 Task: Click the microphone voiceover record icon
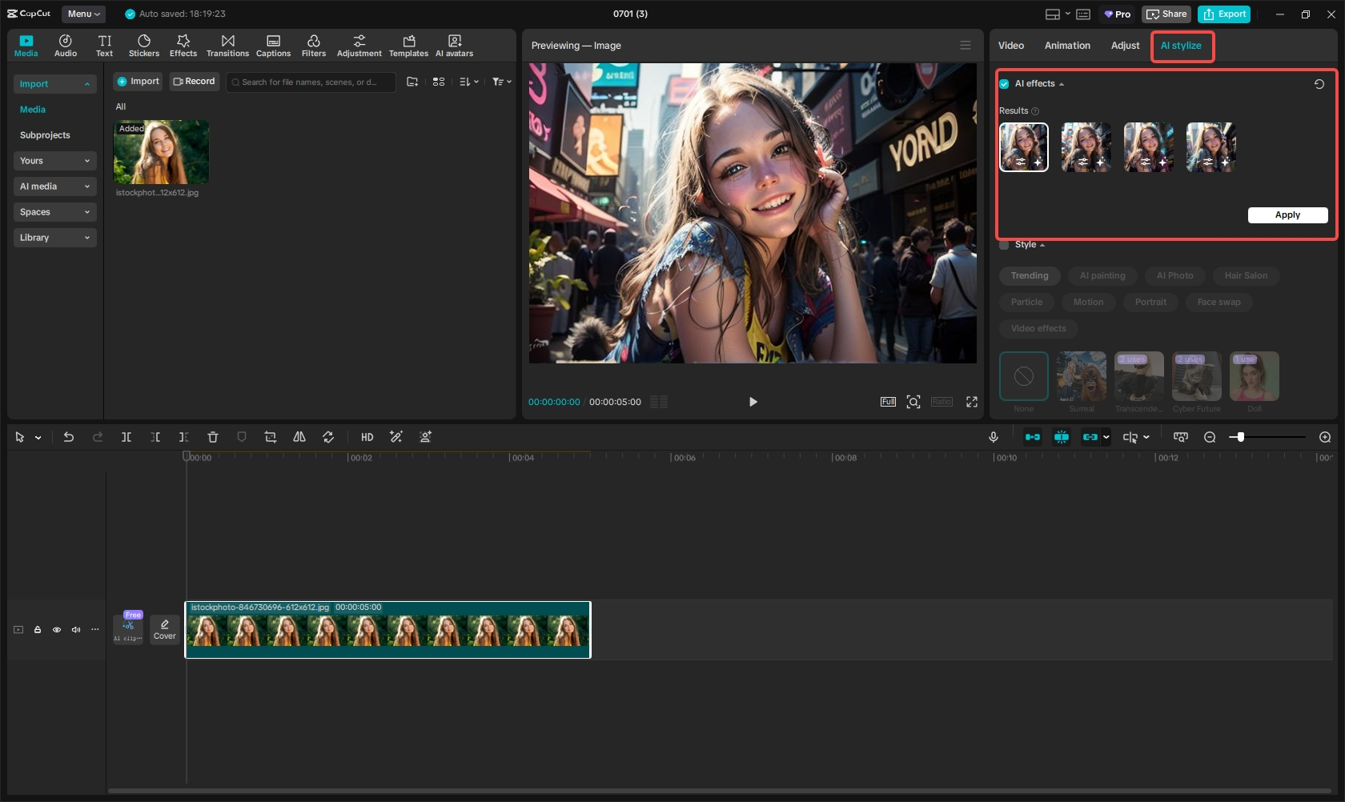coord(993,437)
